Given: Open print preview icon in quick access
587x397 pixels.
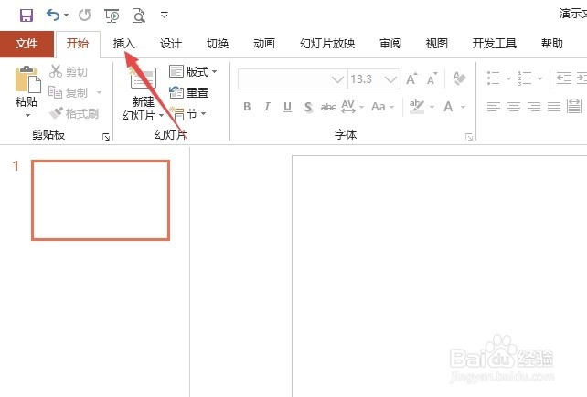Looking at the screenshot, I should click(138, 16).
